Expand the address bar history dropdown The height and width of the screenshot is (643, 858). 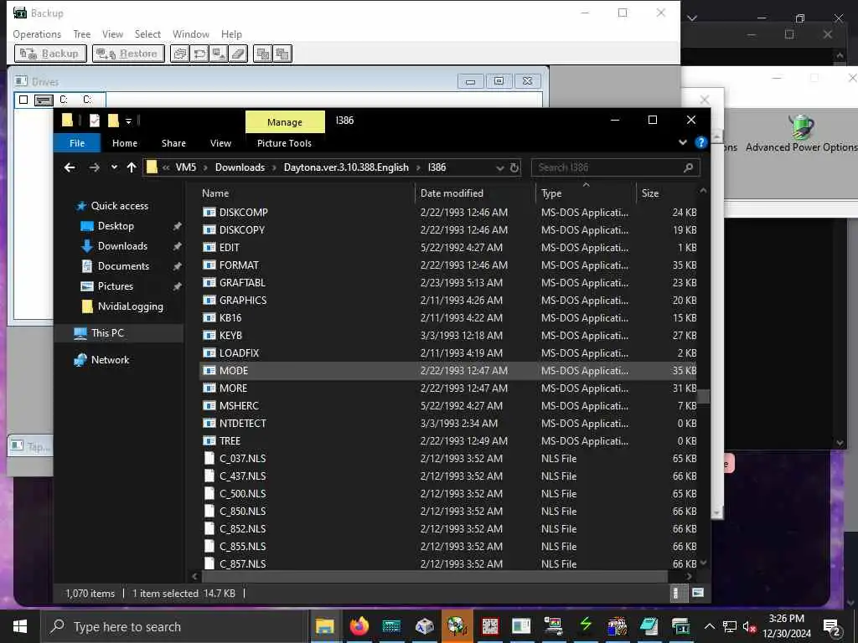pyautogui.click(x=499, y=167)
